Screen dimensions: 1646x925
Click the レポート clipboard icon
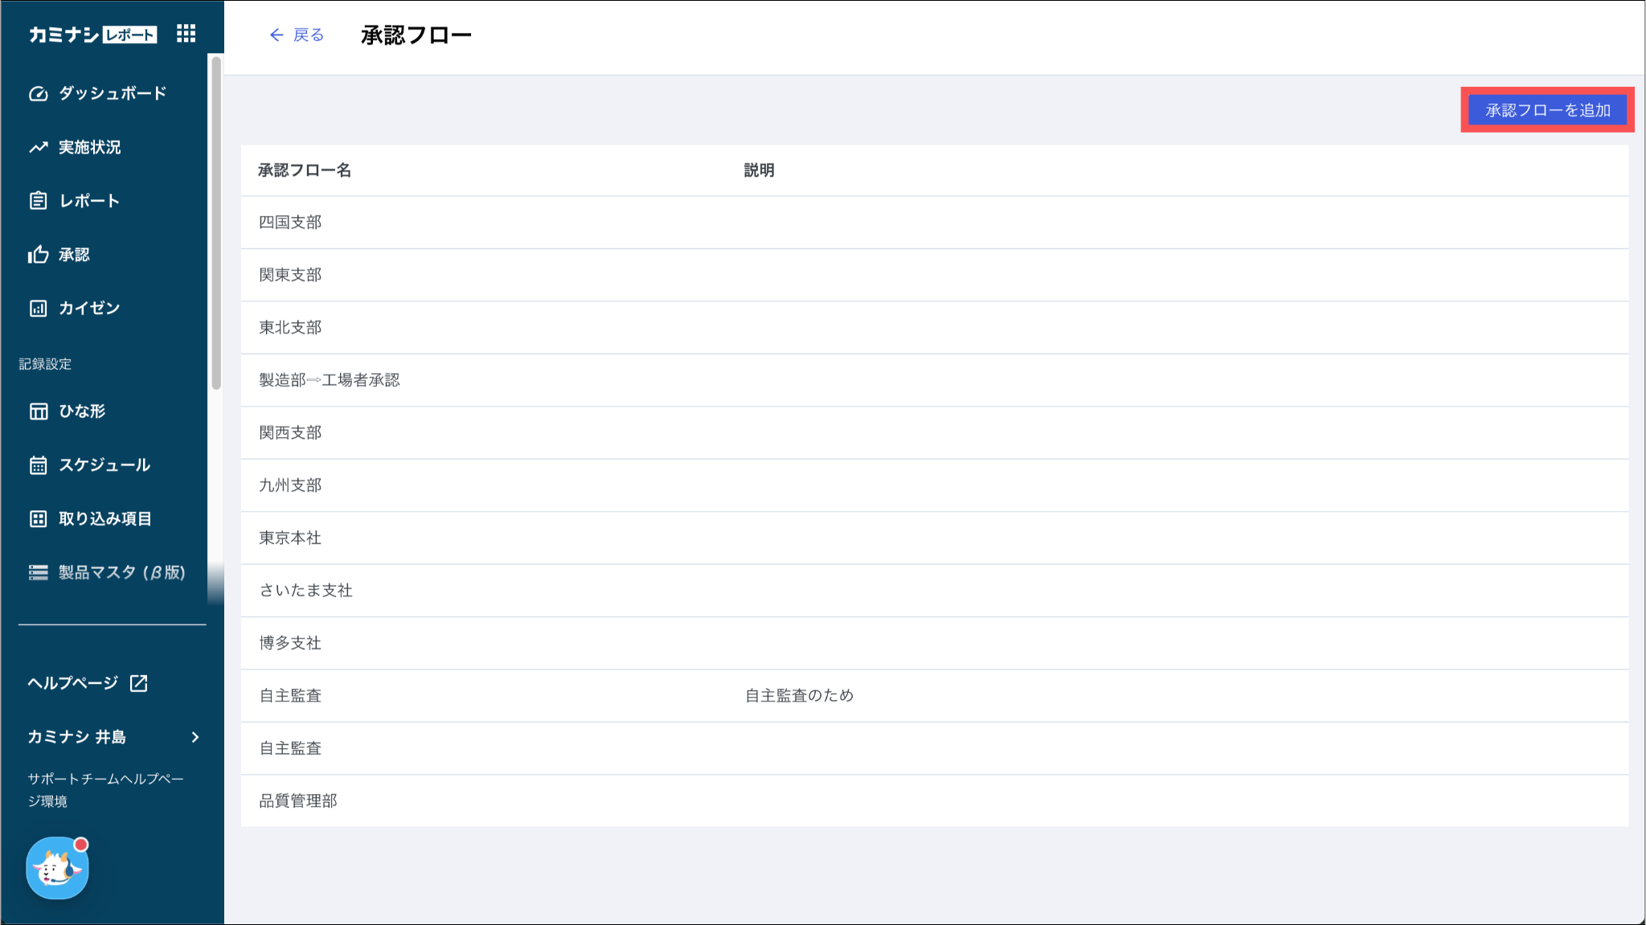click(x=38, y=201)
